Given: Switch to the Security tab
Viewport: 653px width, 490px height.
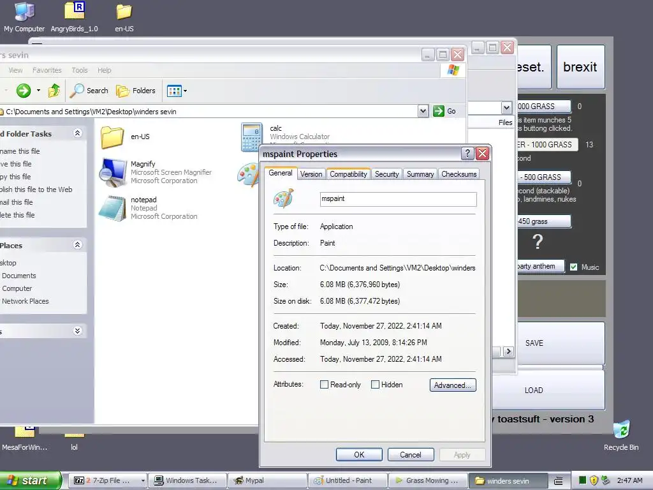Looking at the screenshot, I should click(386, 174).
